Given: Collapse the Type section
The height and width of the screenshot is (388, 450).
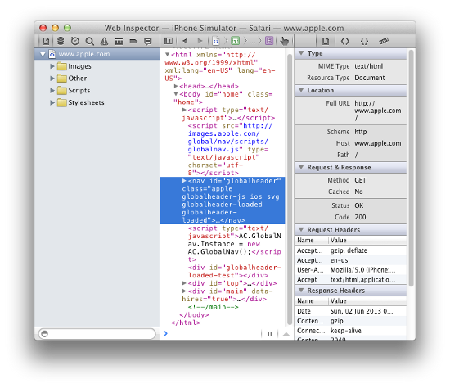Looking at the screenshot, I should [x=301, y=53].
